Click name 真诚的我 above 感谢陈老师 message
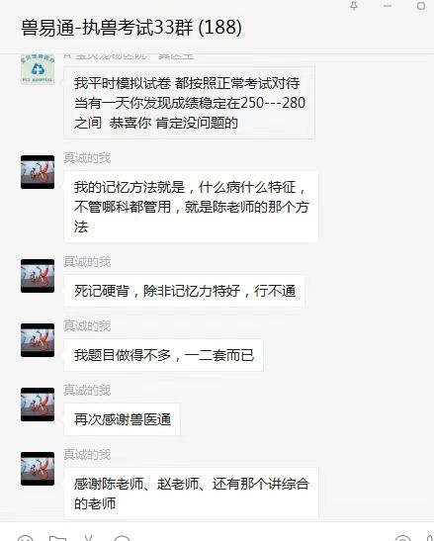The image size is (434, 541). tap(87, 455)
